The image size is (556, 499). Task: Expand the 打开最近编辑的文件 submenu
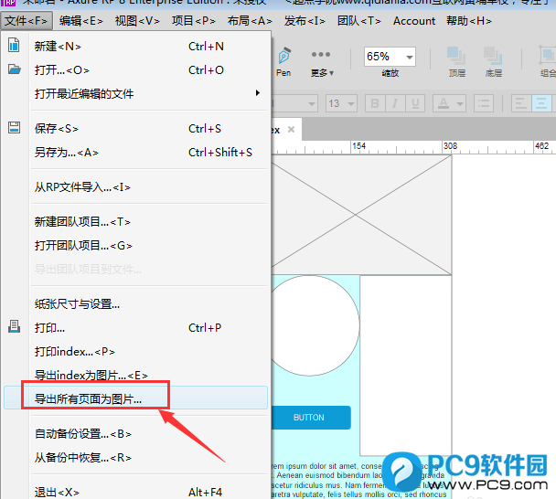(x=258, y=93)
